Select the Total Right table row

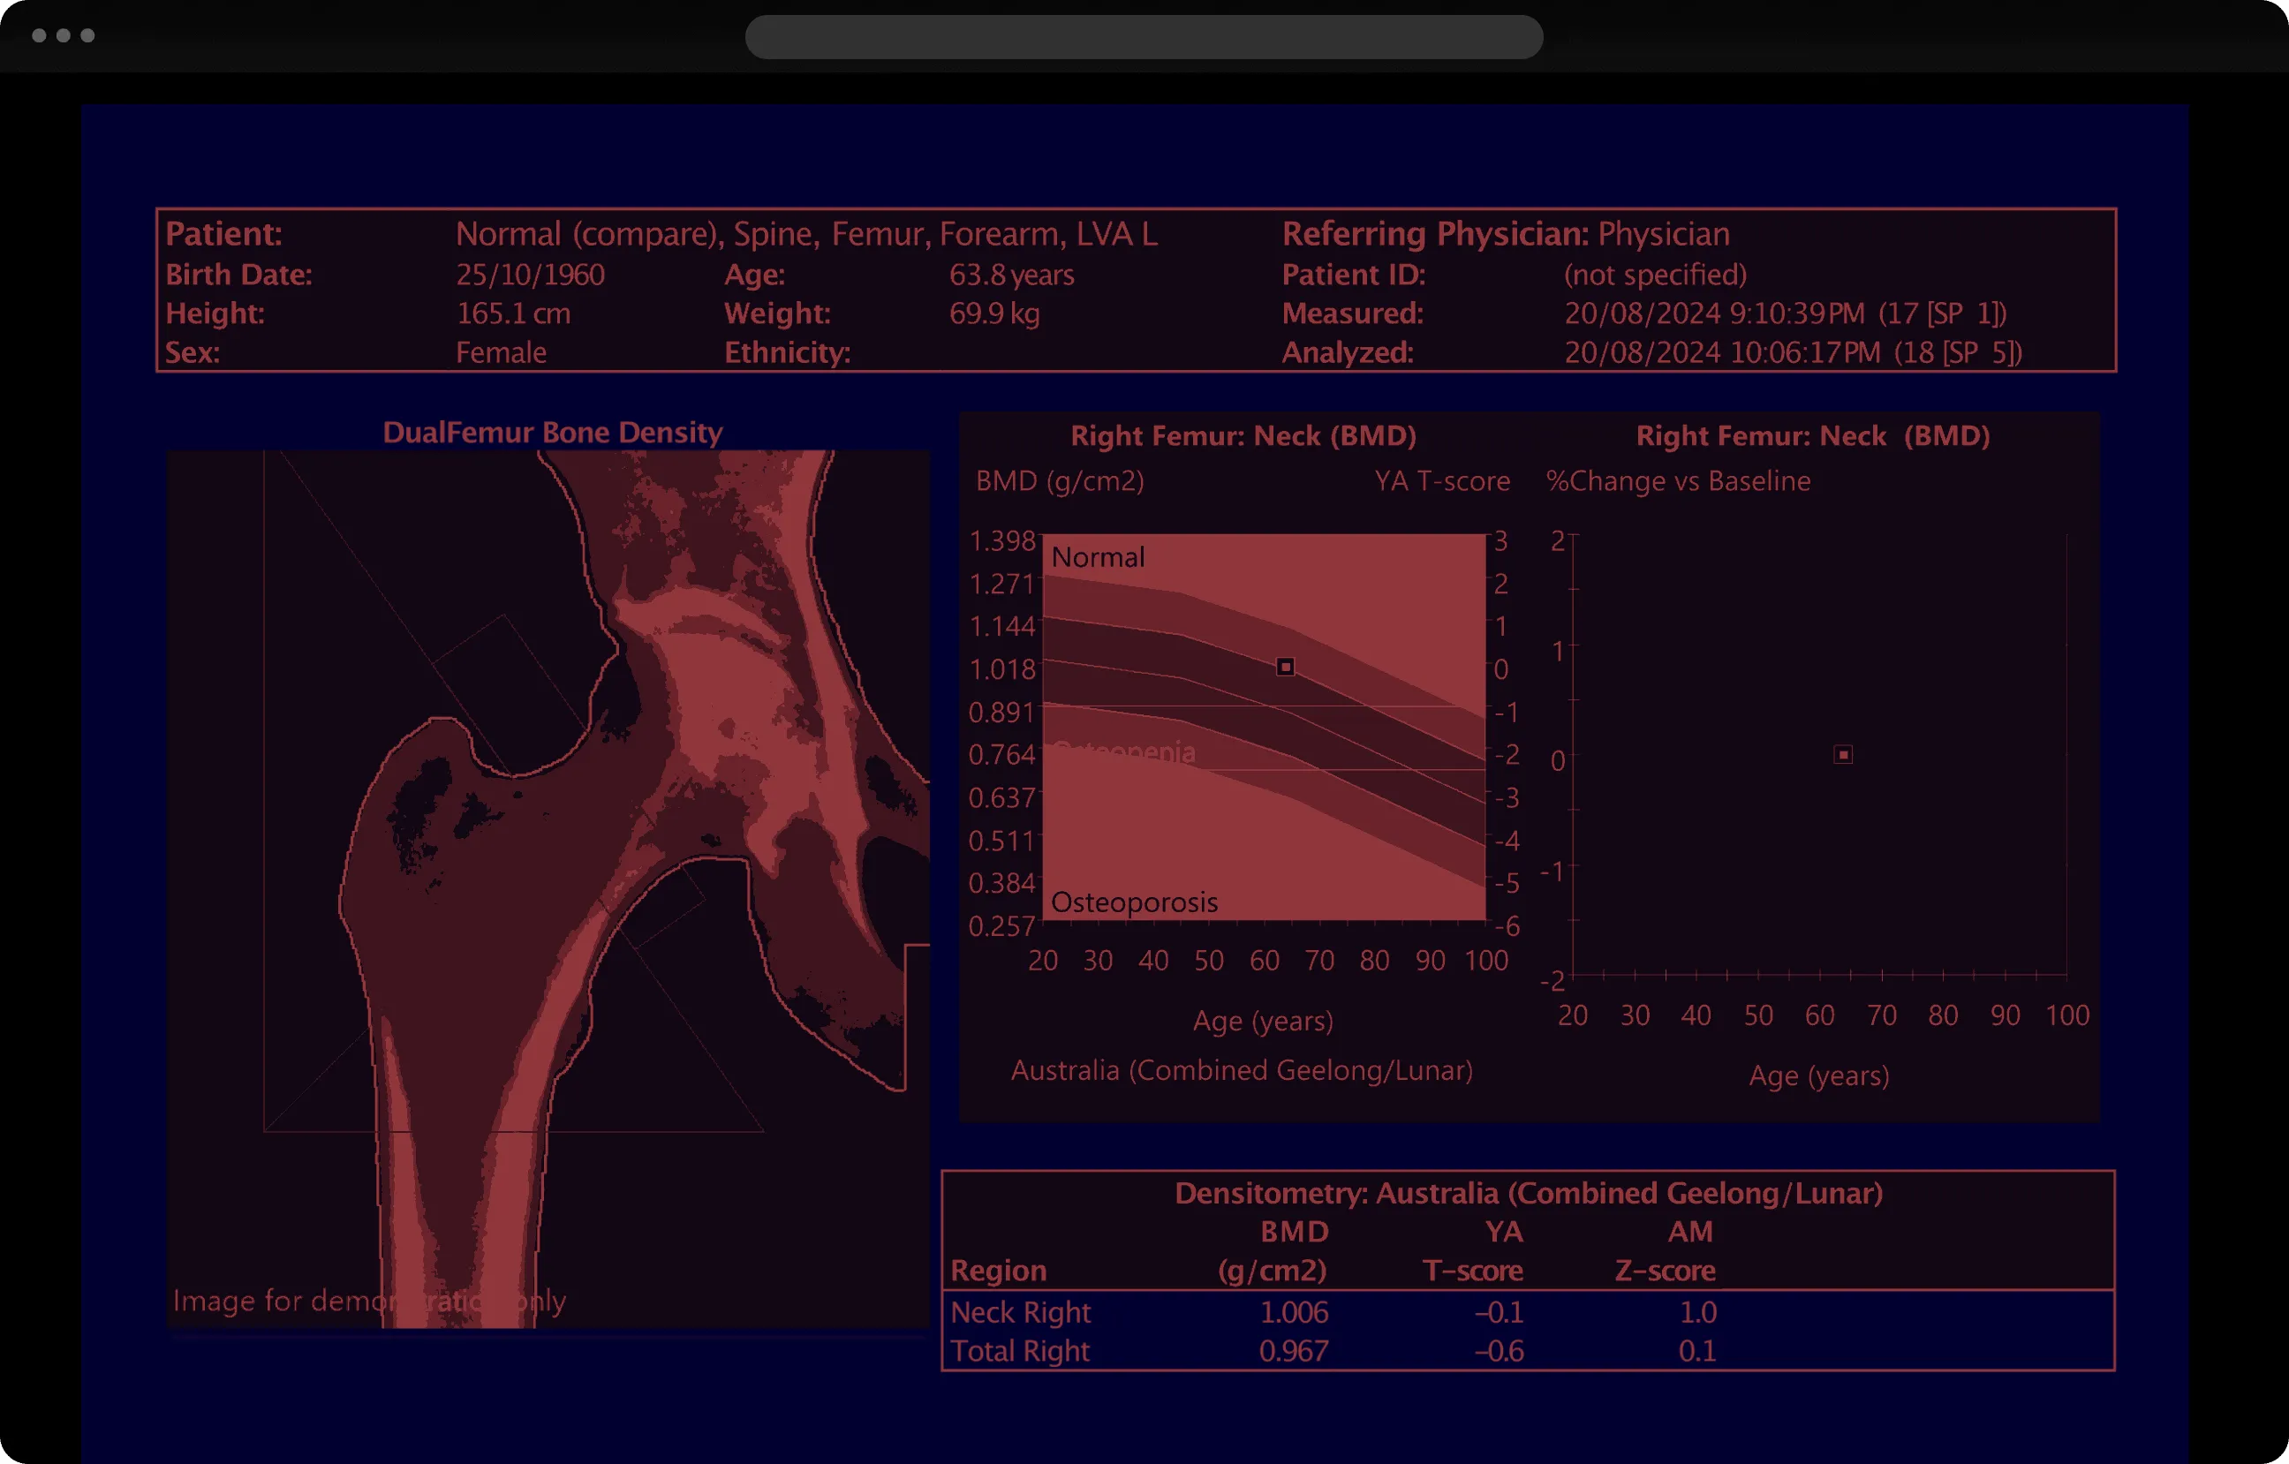(1528, 1351)
